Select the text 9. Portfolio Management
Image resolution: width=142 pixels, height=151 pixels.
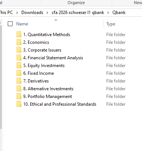[48, 96]
